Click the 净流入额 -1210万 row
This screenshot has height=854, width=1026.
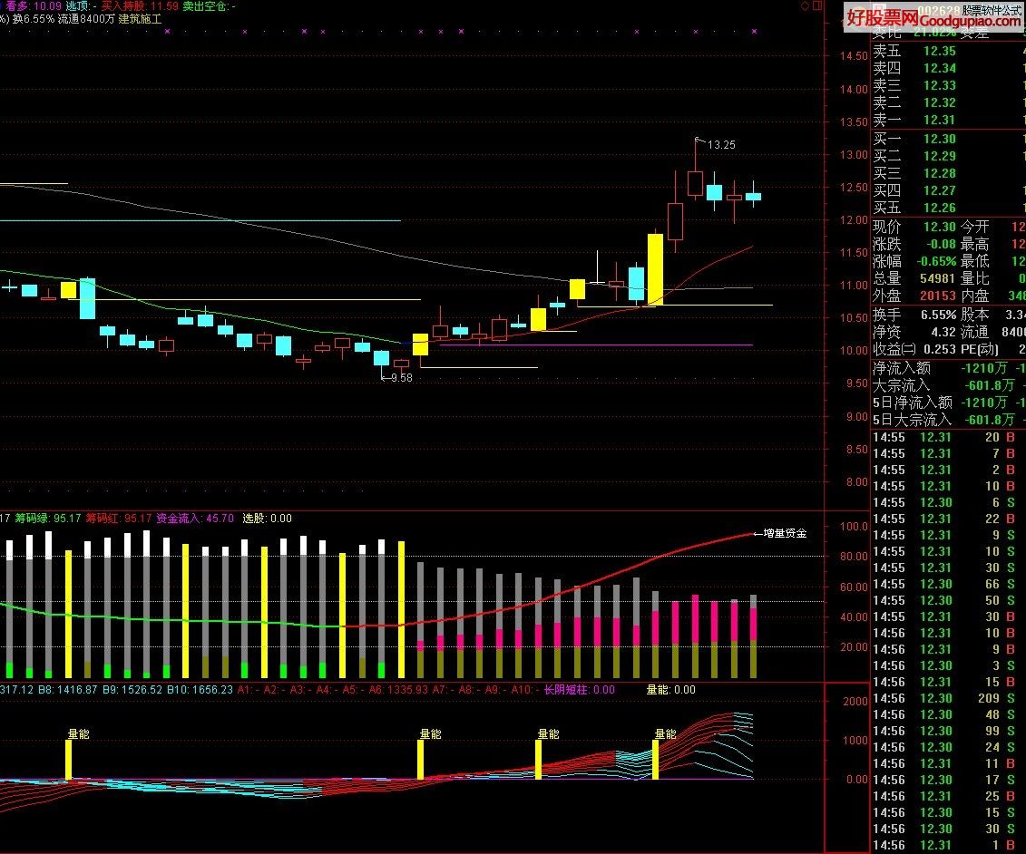click(948, 368)
